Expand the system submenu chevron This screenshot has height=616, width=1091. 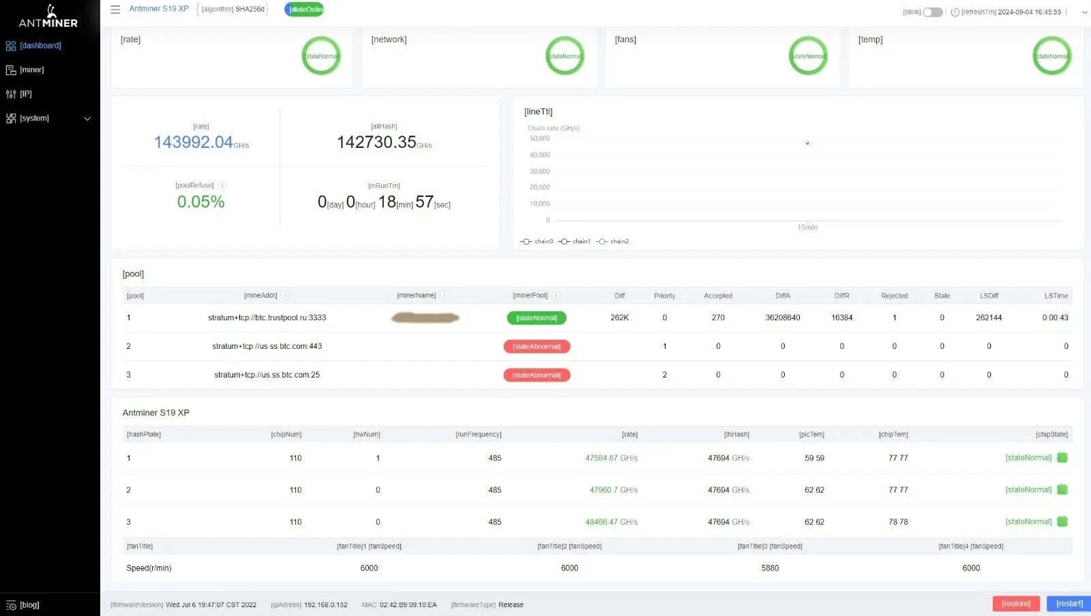pos(87,119)
